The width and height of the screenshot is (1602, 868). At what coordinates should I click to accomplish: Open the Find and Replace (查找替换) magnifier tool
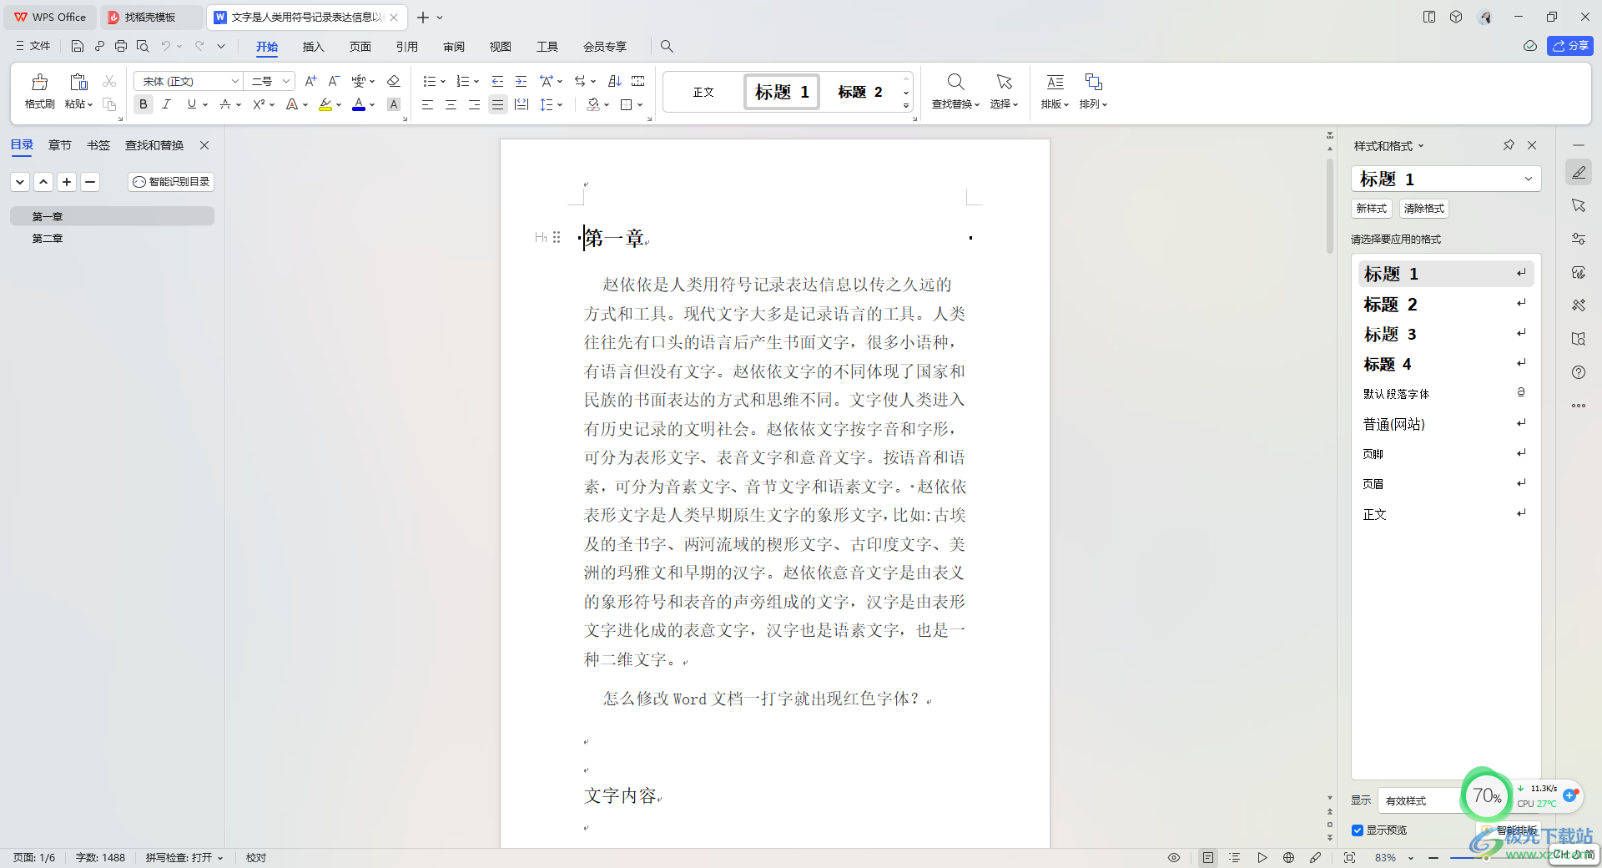(x=955, y=91)
